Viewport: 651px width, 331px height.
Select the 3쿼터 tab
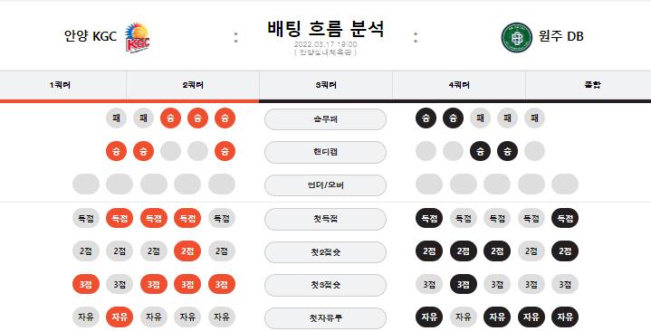click(x=326, y=85)
